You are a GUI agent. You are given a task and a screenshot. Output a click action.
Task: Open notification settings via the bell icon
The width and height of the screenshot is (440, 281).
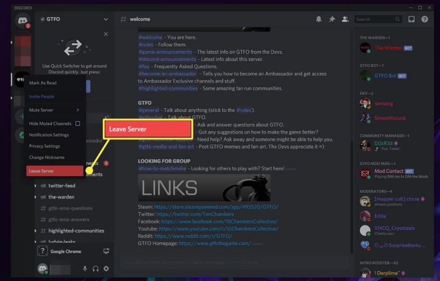(318, 19)
